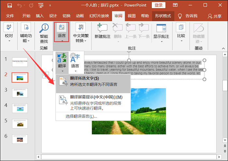
Task: Click the 辅助功能 accessibility check icon
Action: [26, 27]
